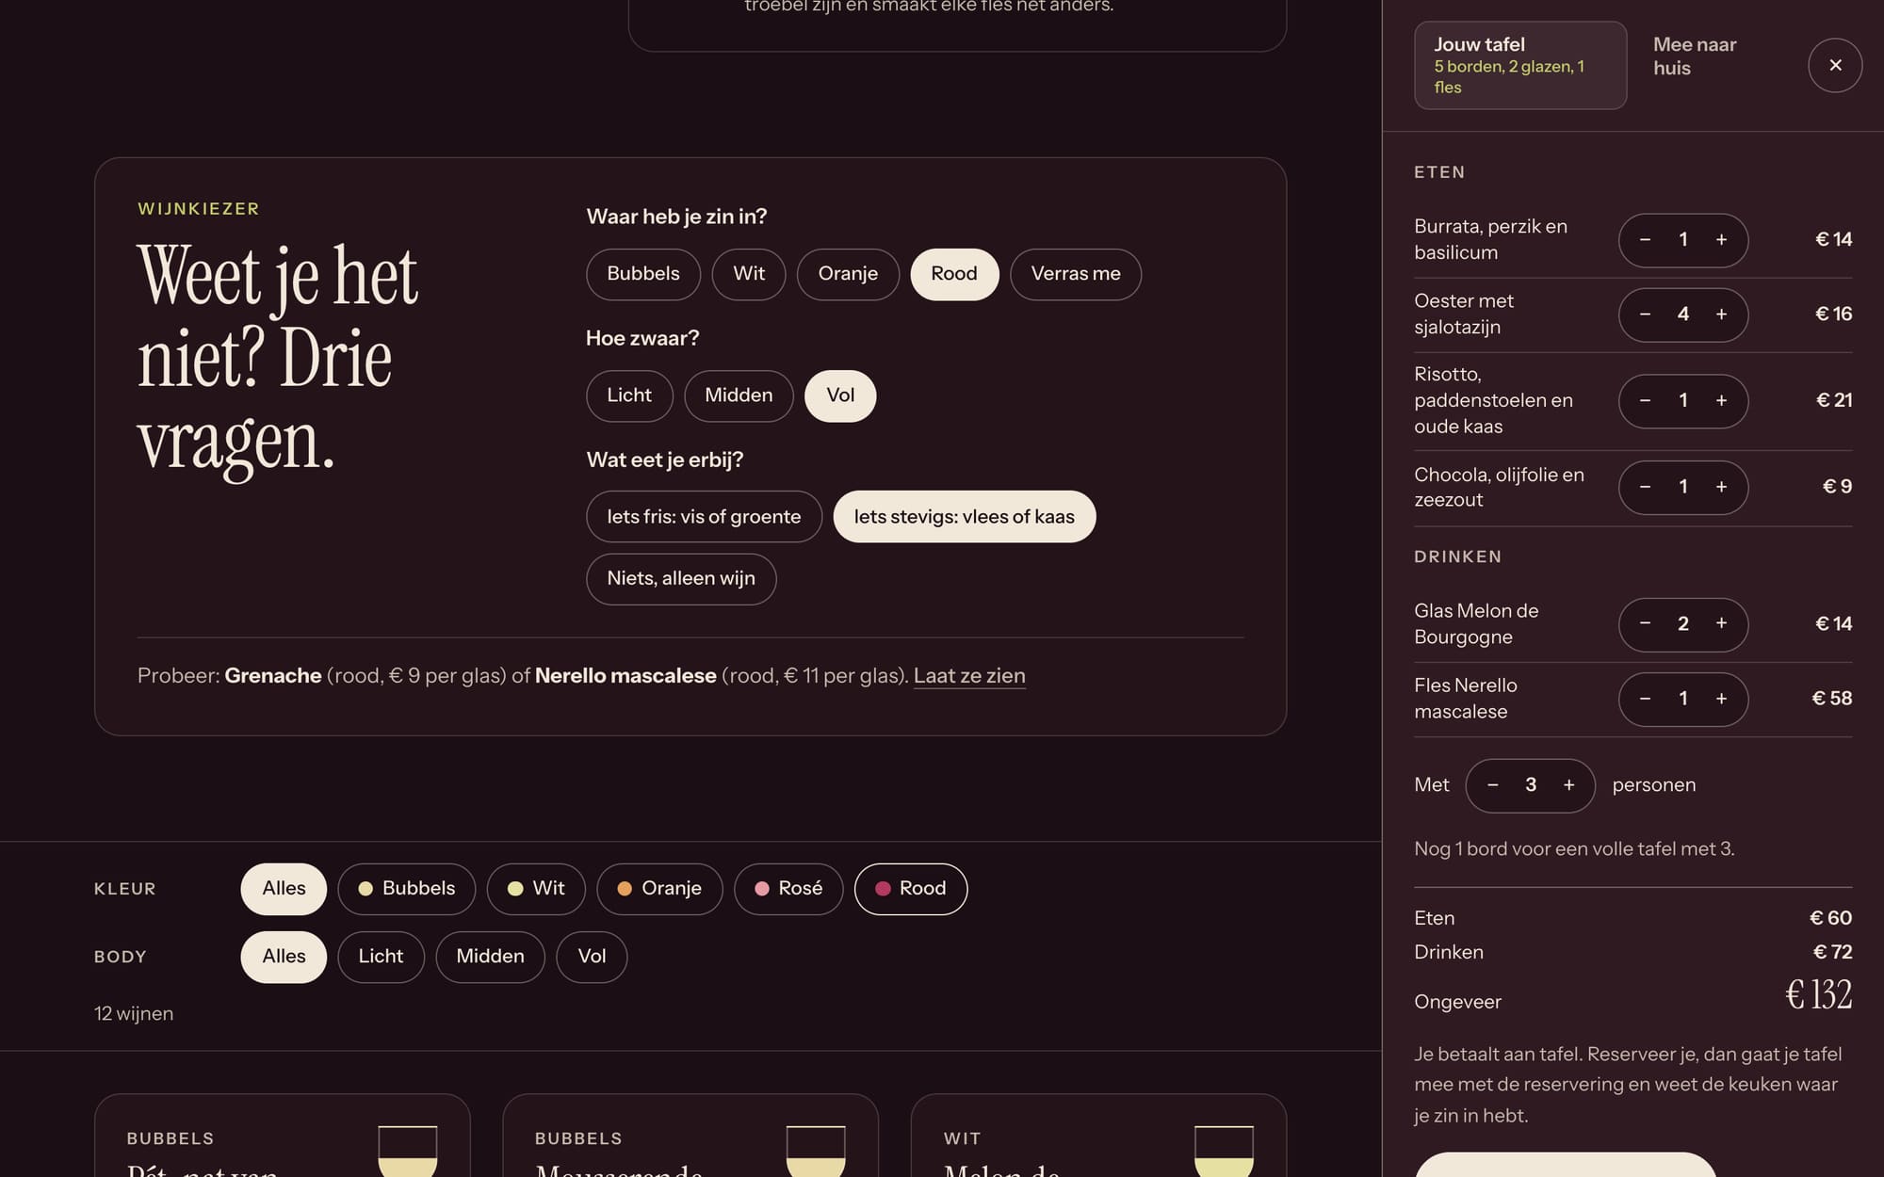Remove one Oester met sjalotazijn
This screenshot has width=1884, height=1177.
pyautogui.click(x=1645, y=314)
